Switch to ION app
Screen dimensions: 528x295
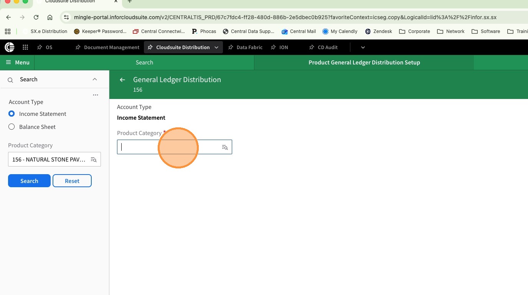pyautogui.click(x=279, y=47)
